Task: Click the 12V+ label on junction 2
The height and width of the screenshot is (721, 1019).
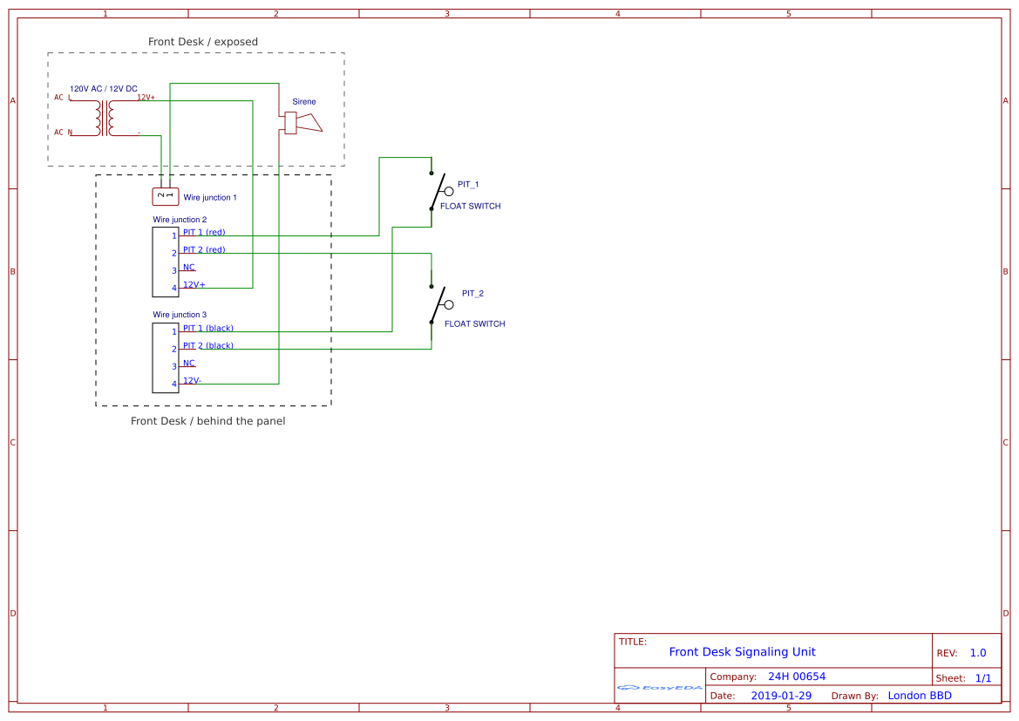Action: (x=194, y=284)
